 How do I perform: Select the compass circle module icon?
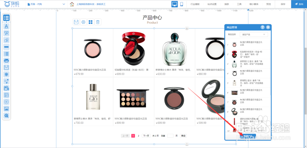[6, 102]
